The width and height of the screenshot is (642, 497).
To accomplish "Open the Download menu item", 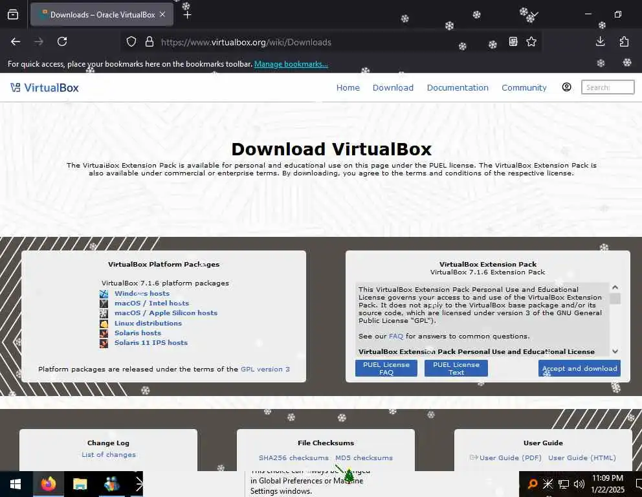I will point(393,87).
